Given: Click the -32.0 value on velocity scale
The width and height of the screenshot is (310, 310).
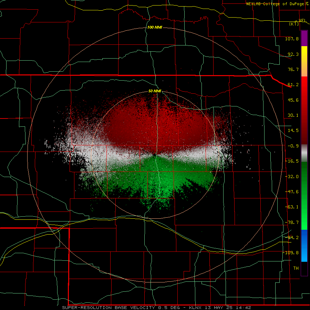Looking at the screenshot, I should [292, 177].
